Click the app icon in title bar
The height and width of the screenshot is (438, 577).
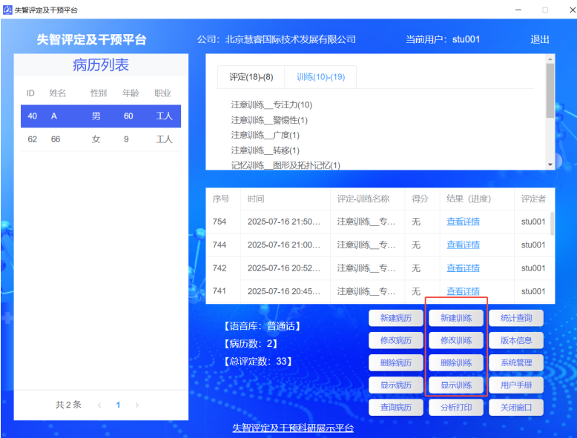7,10
